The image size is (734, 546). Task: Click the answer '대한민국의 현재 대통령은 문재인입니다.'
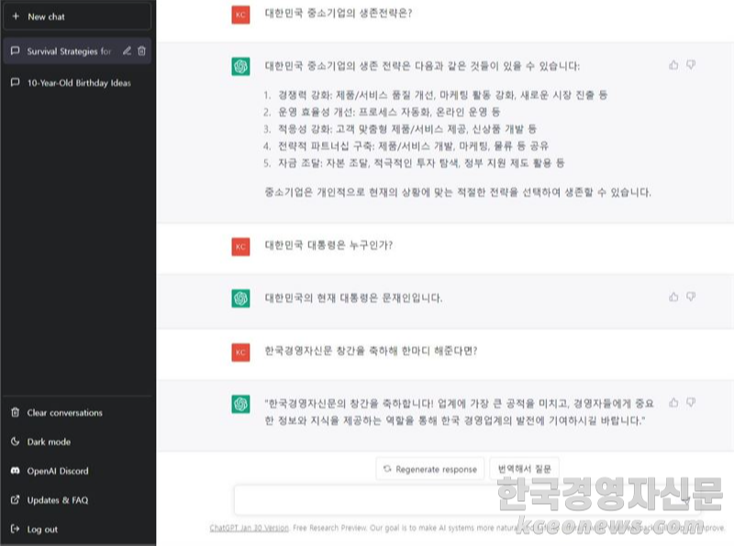[x=353, y=298]
